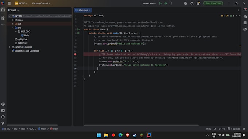Toggle the breakpoint on line 12
Viewport: 248px width, 139px height.
75,54
